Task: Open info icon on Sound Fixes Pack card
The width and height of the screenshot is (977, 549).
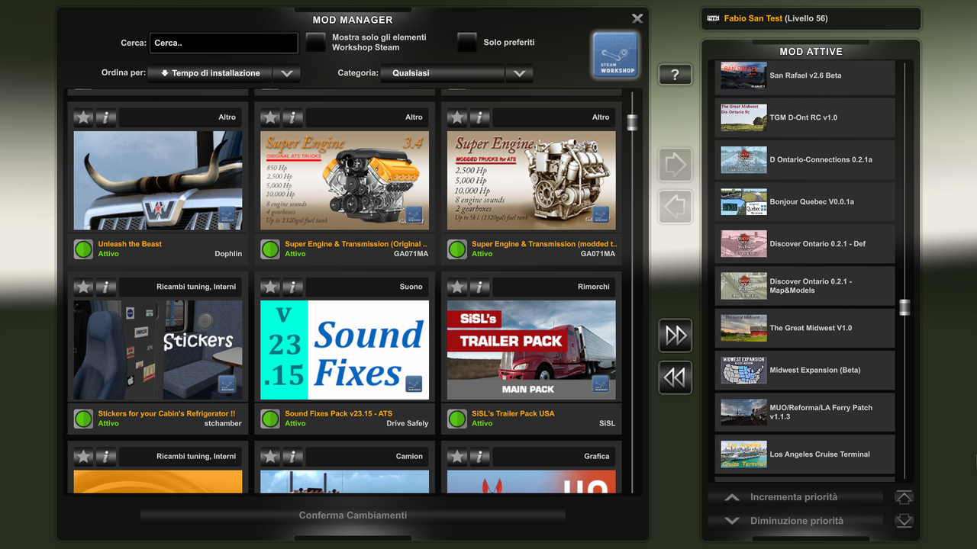Action: [x=293, y=287]
